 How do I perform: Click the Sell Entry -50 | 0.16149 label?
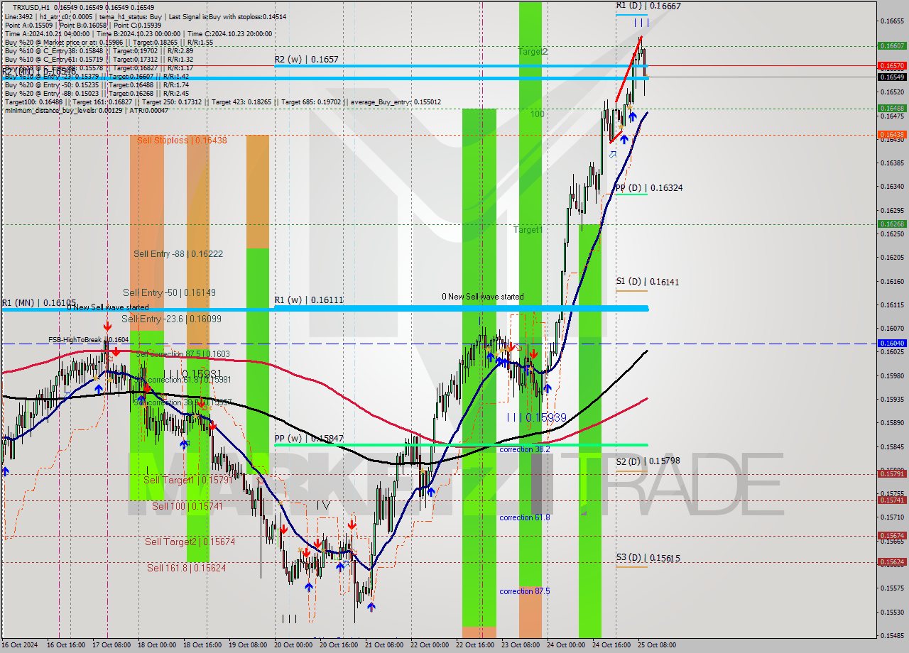[x=170, y=292]
